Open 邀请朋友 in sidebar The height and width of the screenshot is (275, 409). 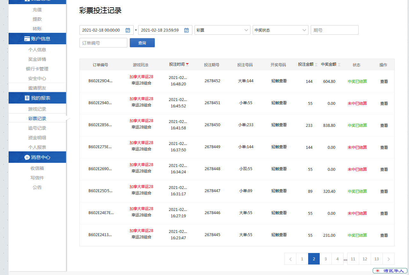37,88
